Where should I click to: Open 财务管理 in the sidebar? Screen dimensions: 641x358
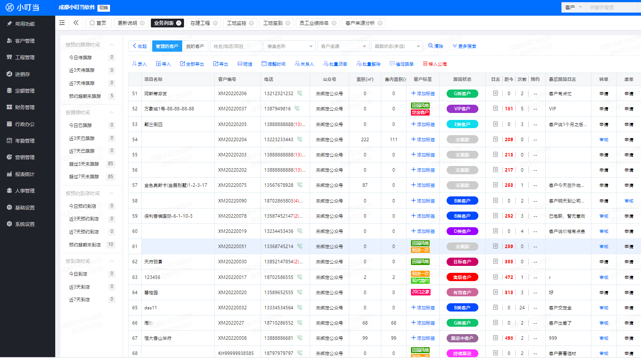25,107
